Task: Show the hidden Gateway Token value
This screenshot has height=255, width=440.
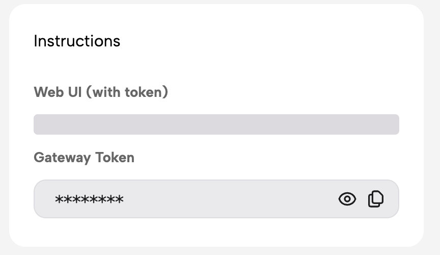Action: pyautogui.click(x=347, y=199)
